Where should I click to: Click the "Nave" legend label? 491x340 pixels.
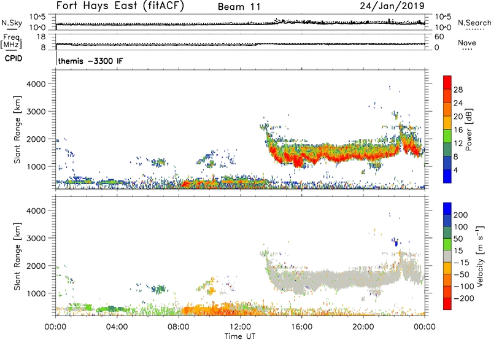pyautogui.click(x=467, y=42)
